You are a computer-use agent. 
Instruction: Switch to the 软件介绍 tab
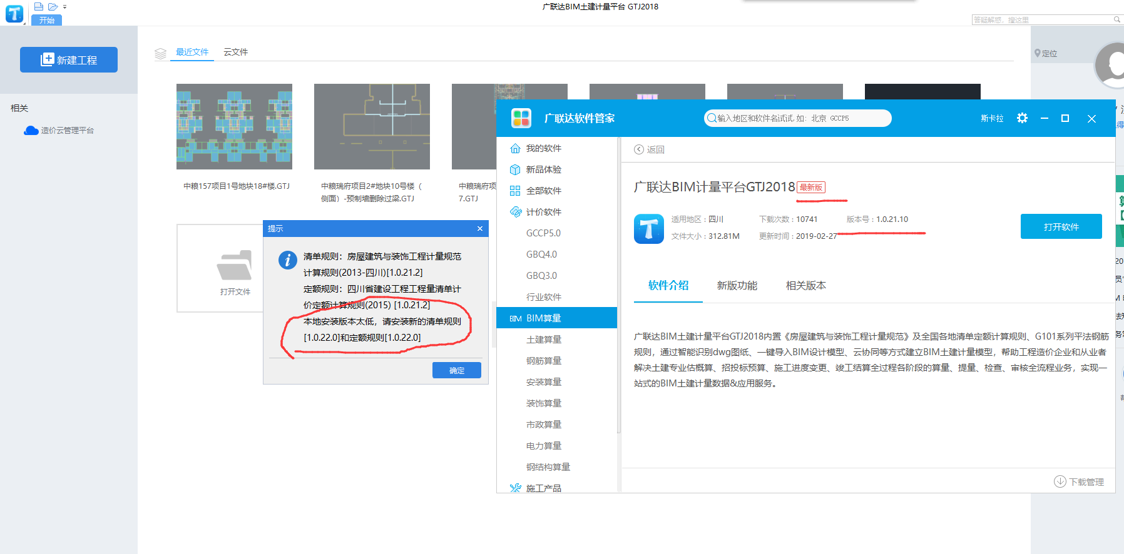(x=668, y=285)
